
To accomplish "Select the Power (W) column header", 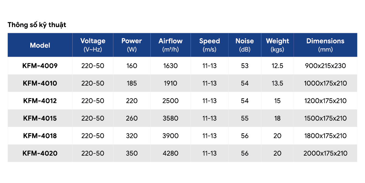I will tap(132, 45).
